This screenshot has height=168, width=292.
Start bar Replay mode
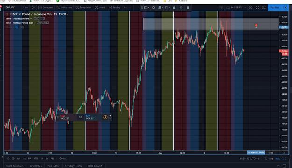click(115, 7)
